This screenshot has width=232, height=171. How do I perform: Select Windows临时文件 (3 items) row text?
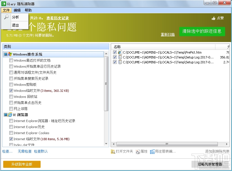pos(41,90)
